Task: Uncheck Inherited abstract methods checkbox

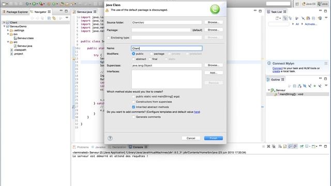Action: (133, 107)
